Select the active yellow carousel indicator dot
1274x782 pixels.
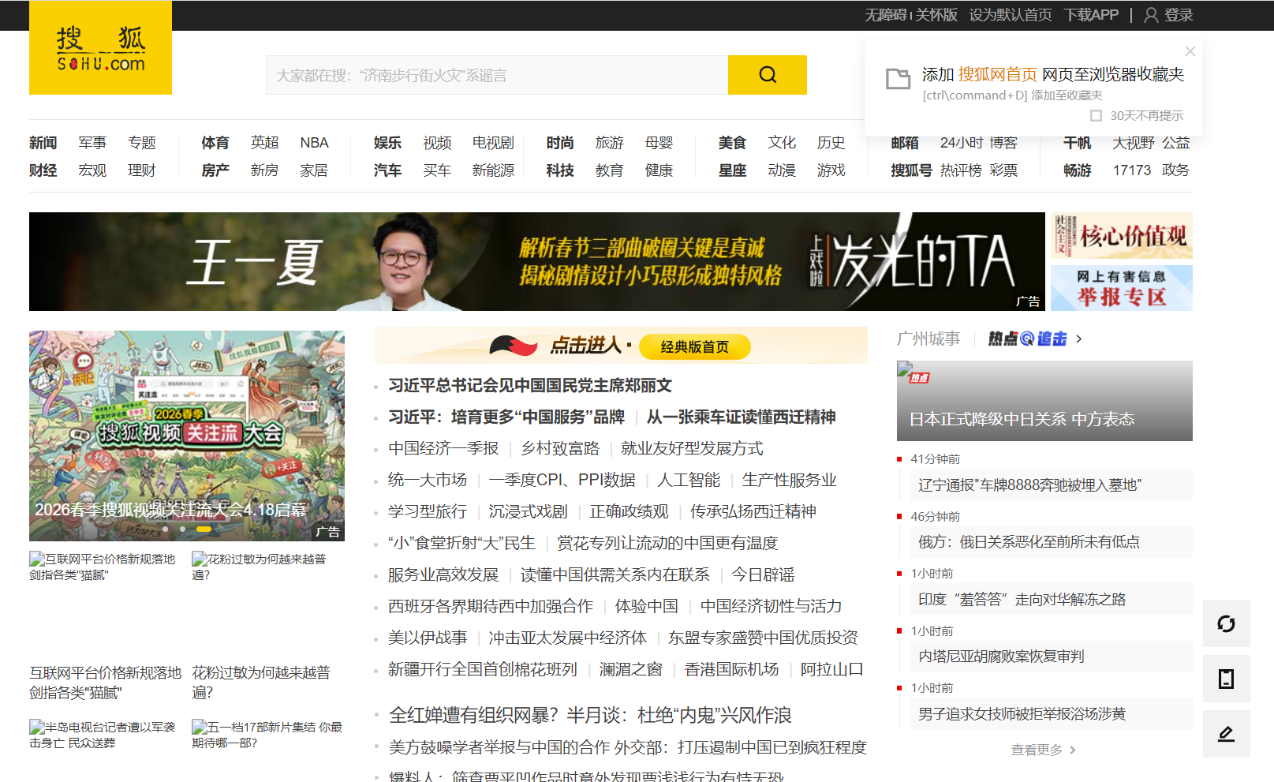(204, 529)
